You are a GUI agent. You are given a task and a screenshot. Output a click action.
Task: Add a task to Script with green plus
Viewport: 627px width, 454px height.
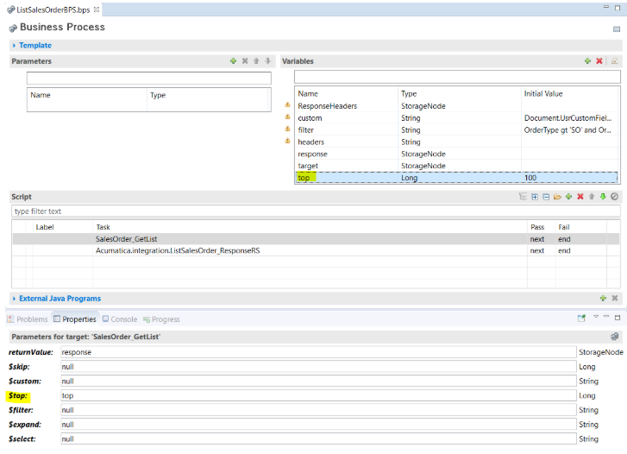[x=568, y=197]
